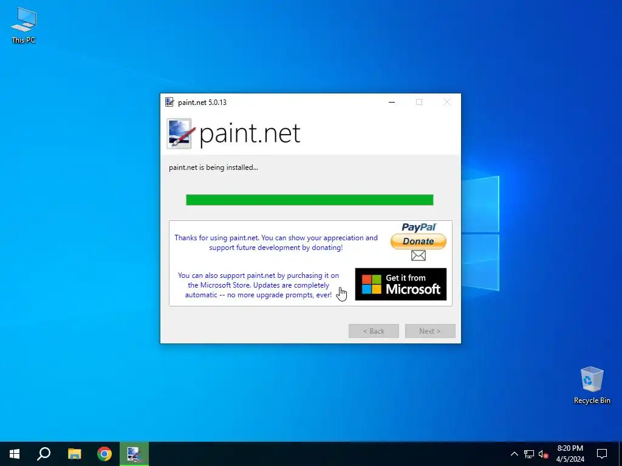
Task: Click the 'paint.net 5.0.13' window title
Action: point(202,102)
